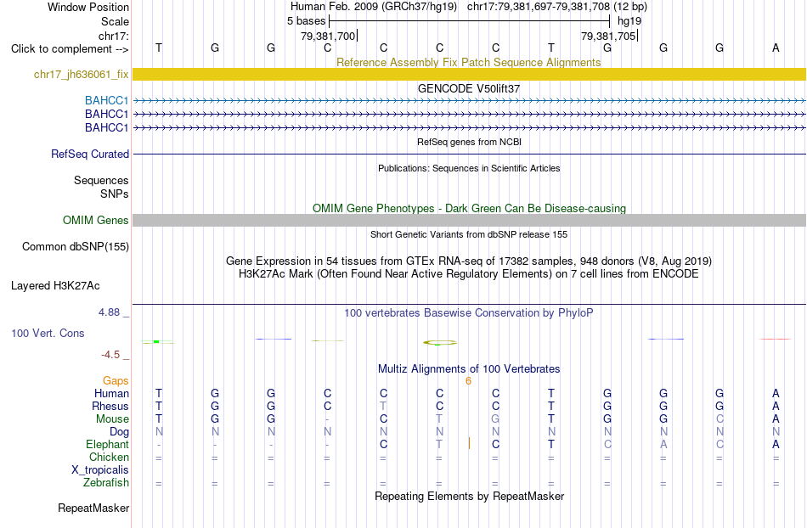Screen dimensions: 807x528
Task: Click the 5 bases scale bar
Action: pos(469,21)
